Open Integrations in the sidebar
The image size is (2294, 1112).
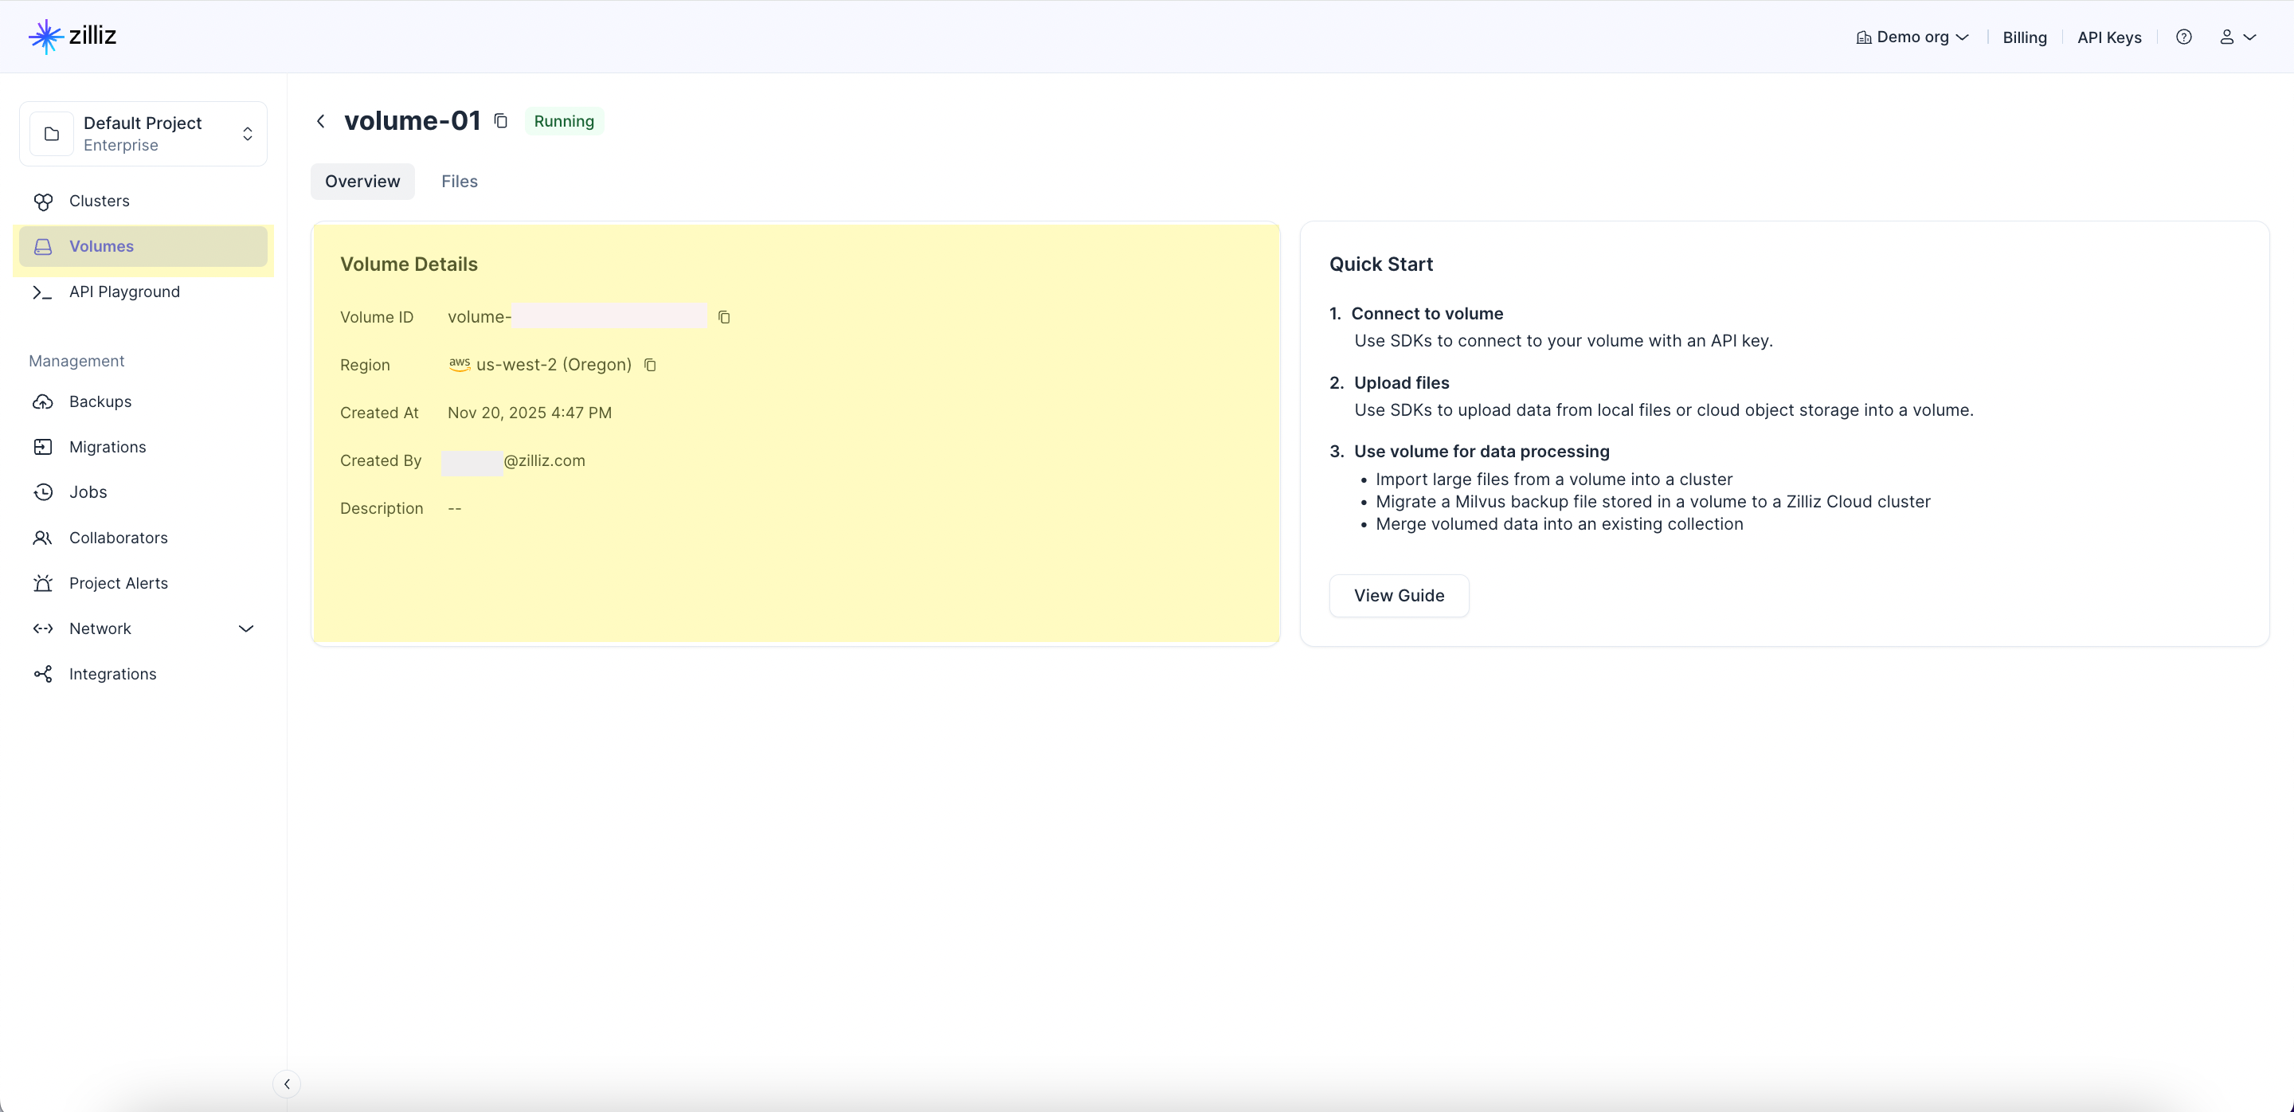pyautogui.click(x=112, y=674)
